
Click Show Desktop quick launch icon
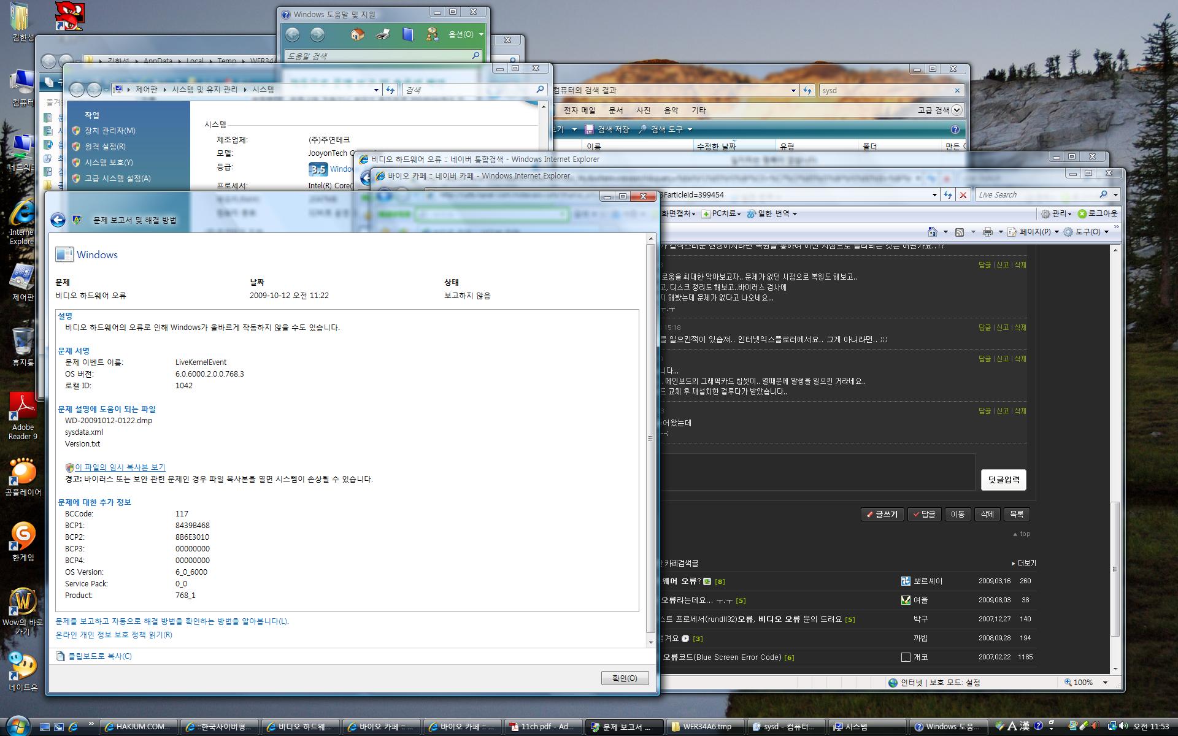pos(44,727)
